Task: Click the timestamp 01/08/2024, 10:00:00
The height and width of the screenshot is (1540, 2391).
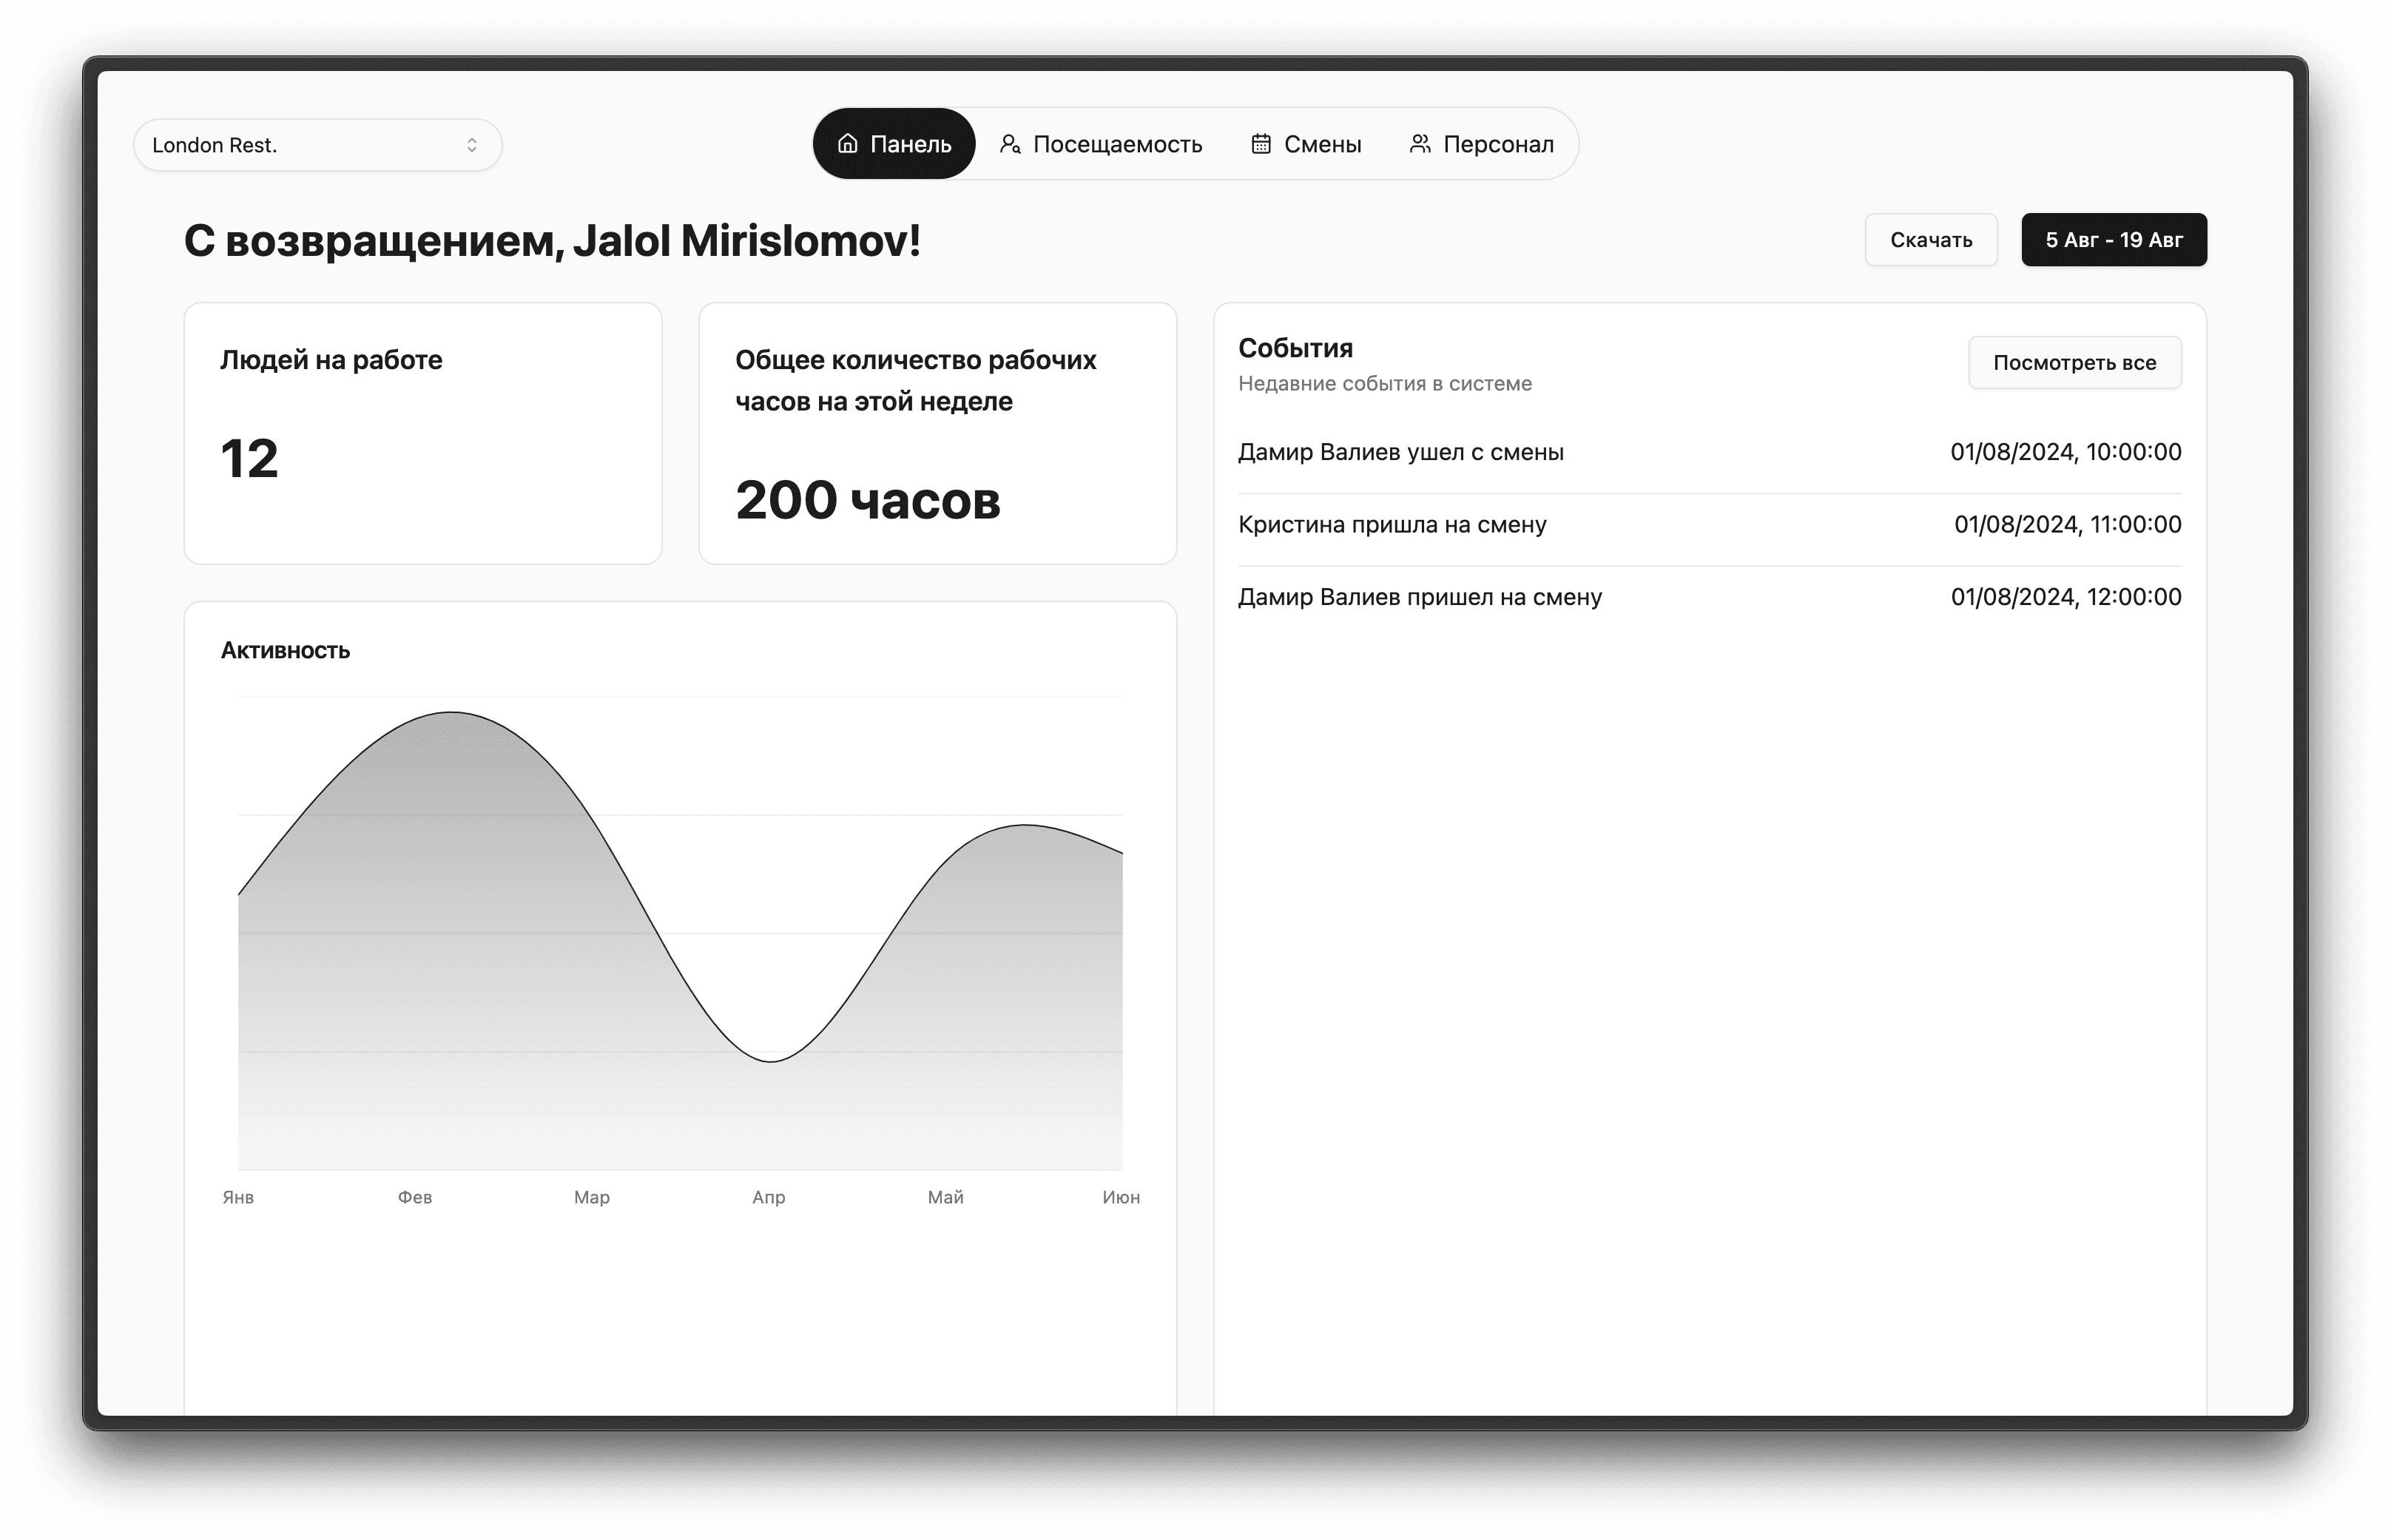Action: tap(2066, 452)
